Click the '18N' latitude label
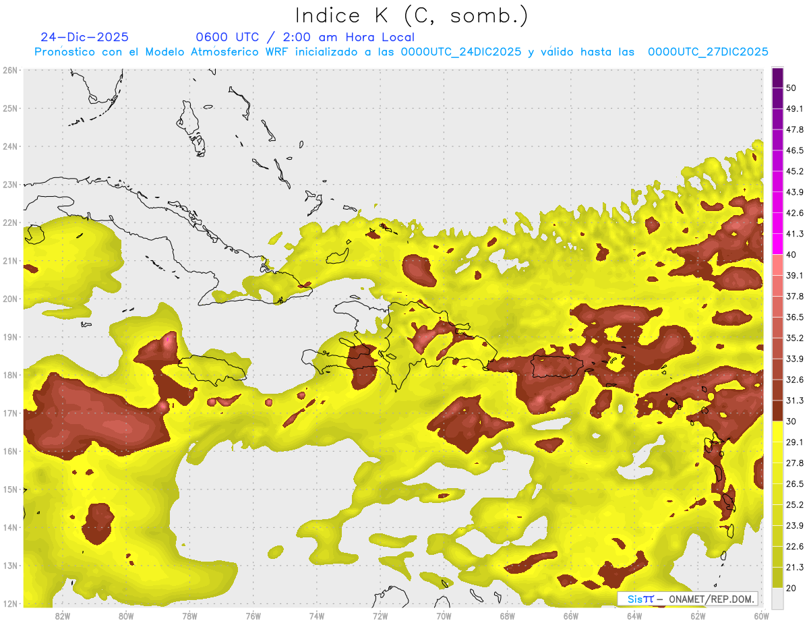The image size is (809, 625). [x=10, y=375]
